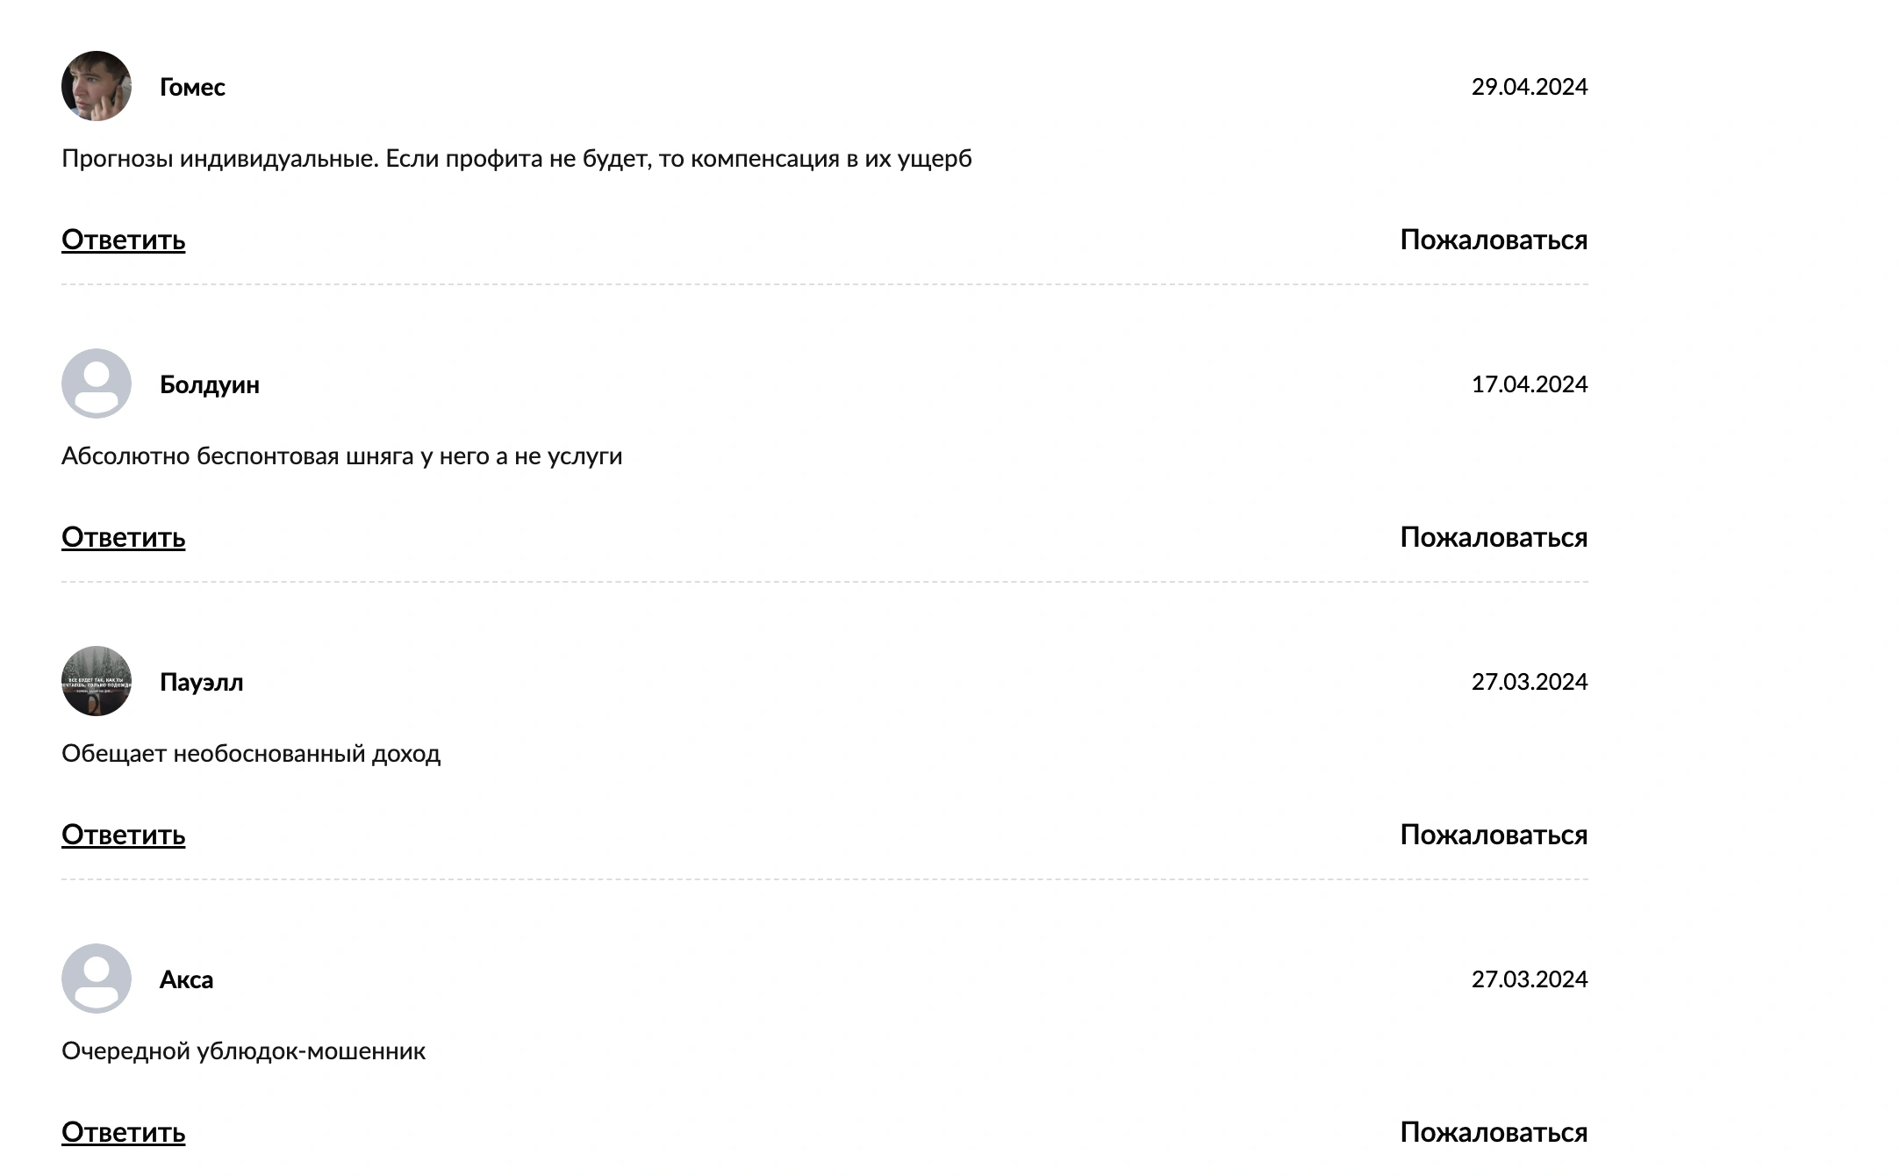Click the date 29.04.2024
This screenshot has width=1899, height=1176.
[1529, 87]
